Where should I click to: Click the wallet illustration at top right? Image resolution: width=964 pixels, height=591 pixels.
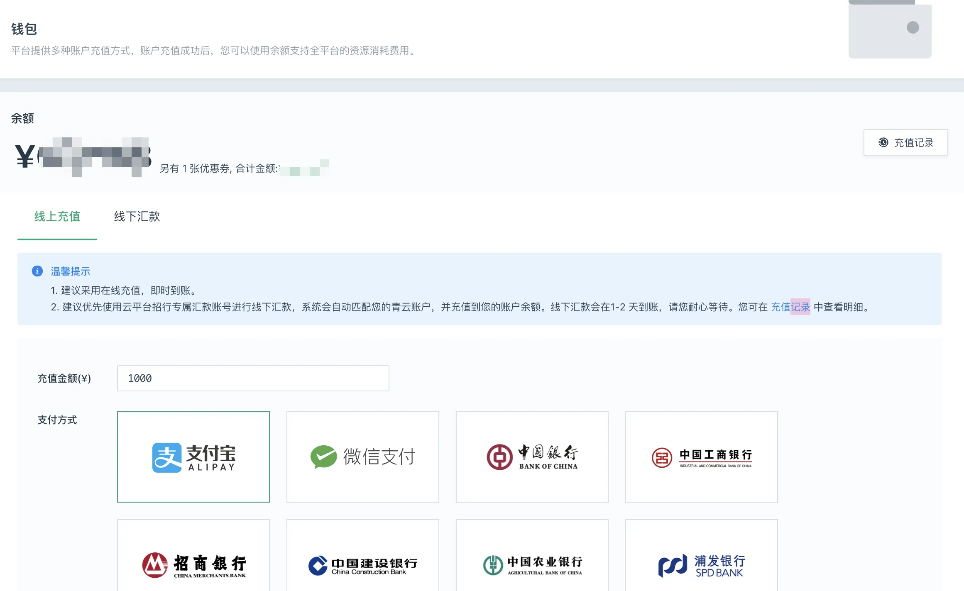890,30
